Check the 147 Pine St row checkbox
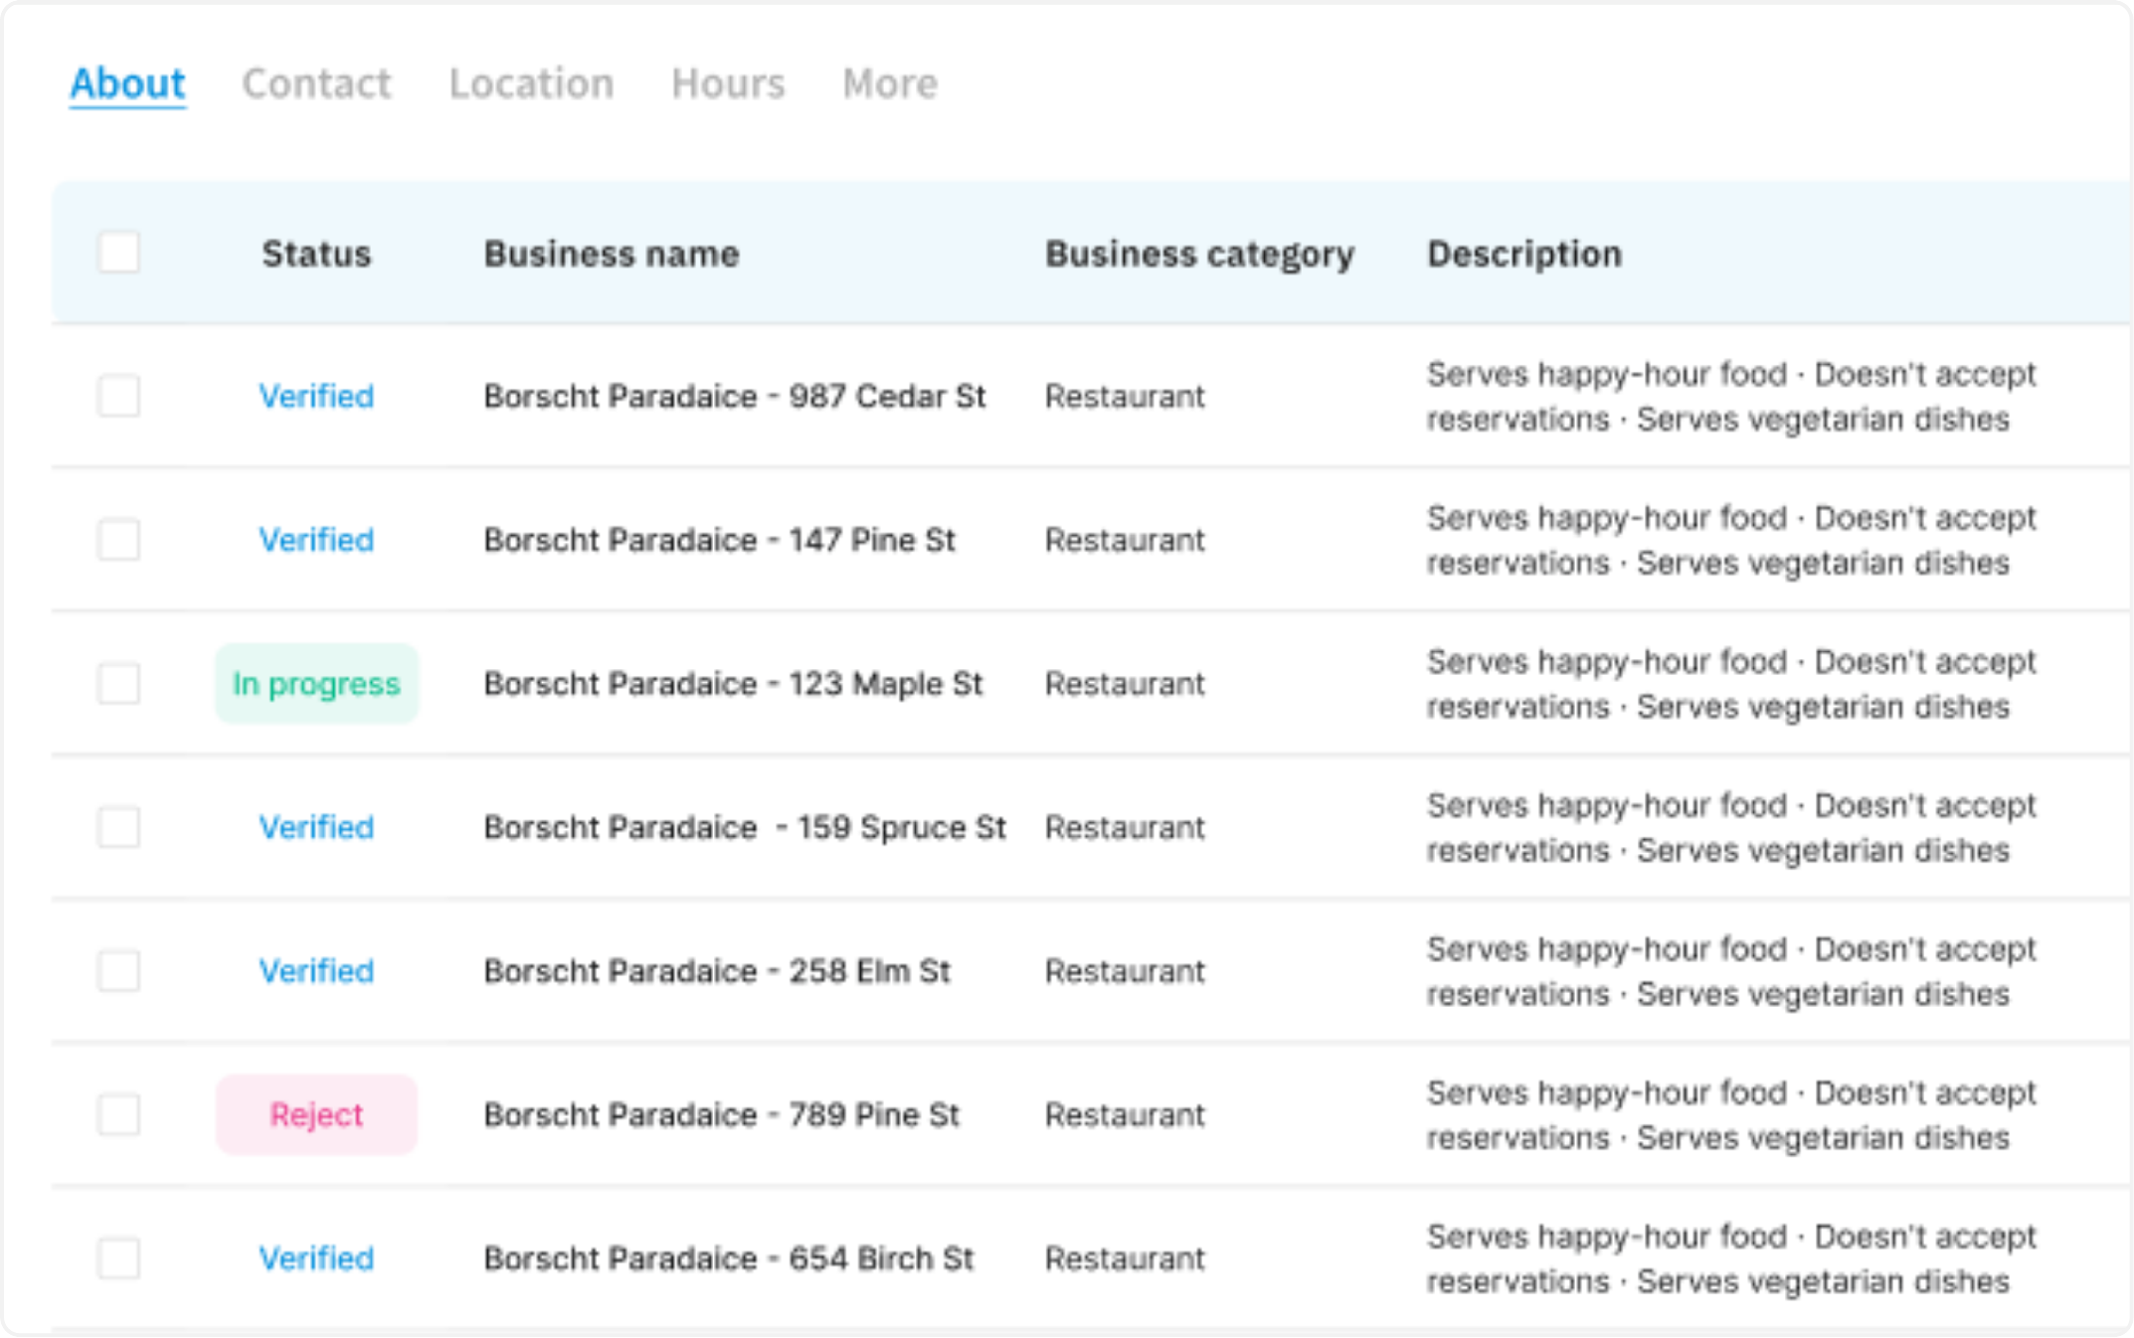Screen dimensions: 2134x1338 click(x=118, y=540)
